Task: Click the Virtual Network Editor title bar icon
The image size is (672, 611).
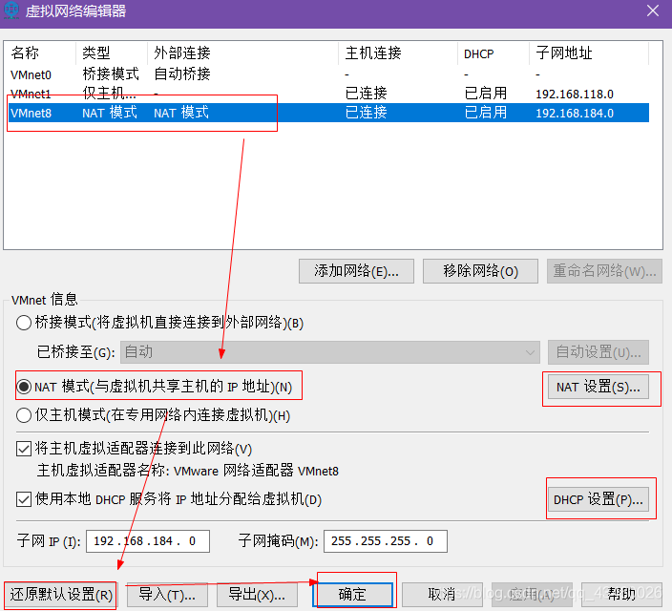Action: pos(11,10)
